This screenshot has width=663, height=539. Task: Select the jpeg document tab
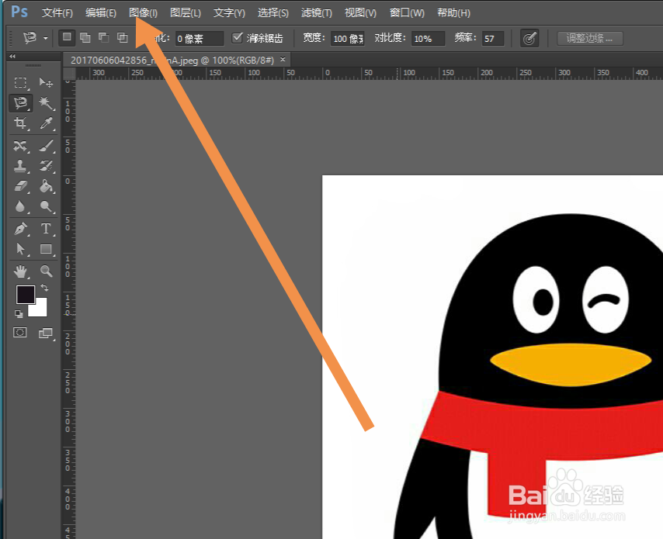(x=172, y=60)
